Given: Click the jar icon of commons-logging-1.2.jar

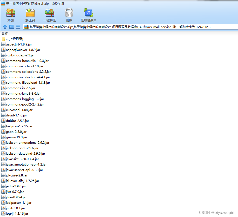Looking at the screenshot, I should tap(3, 99).
